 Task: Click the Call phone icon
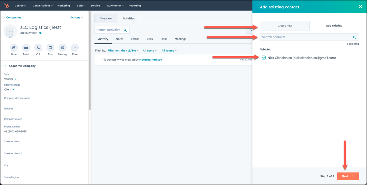pyautogui.click(x=38, y=48)
